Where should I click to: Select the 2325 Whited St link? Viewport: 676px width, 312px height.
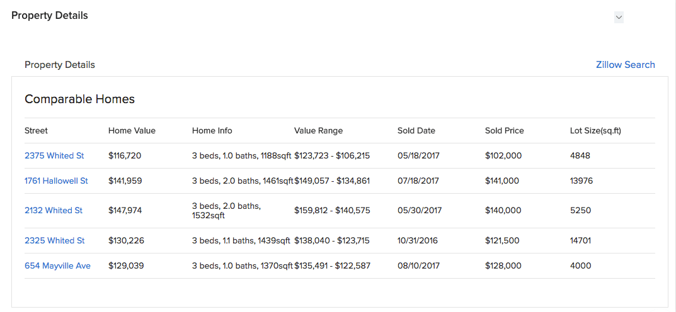[x=54, y=240]
